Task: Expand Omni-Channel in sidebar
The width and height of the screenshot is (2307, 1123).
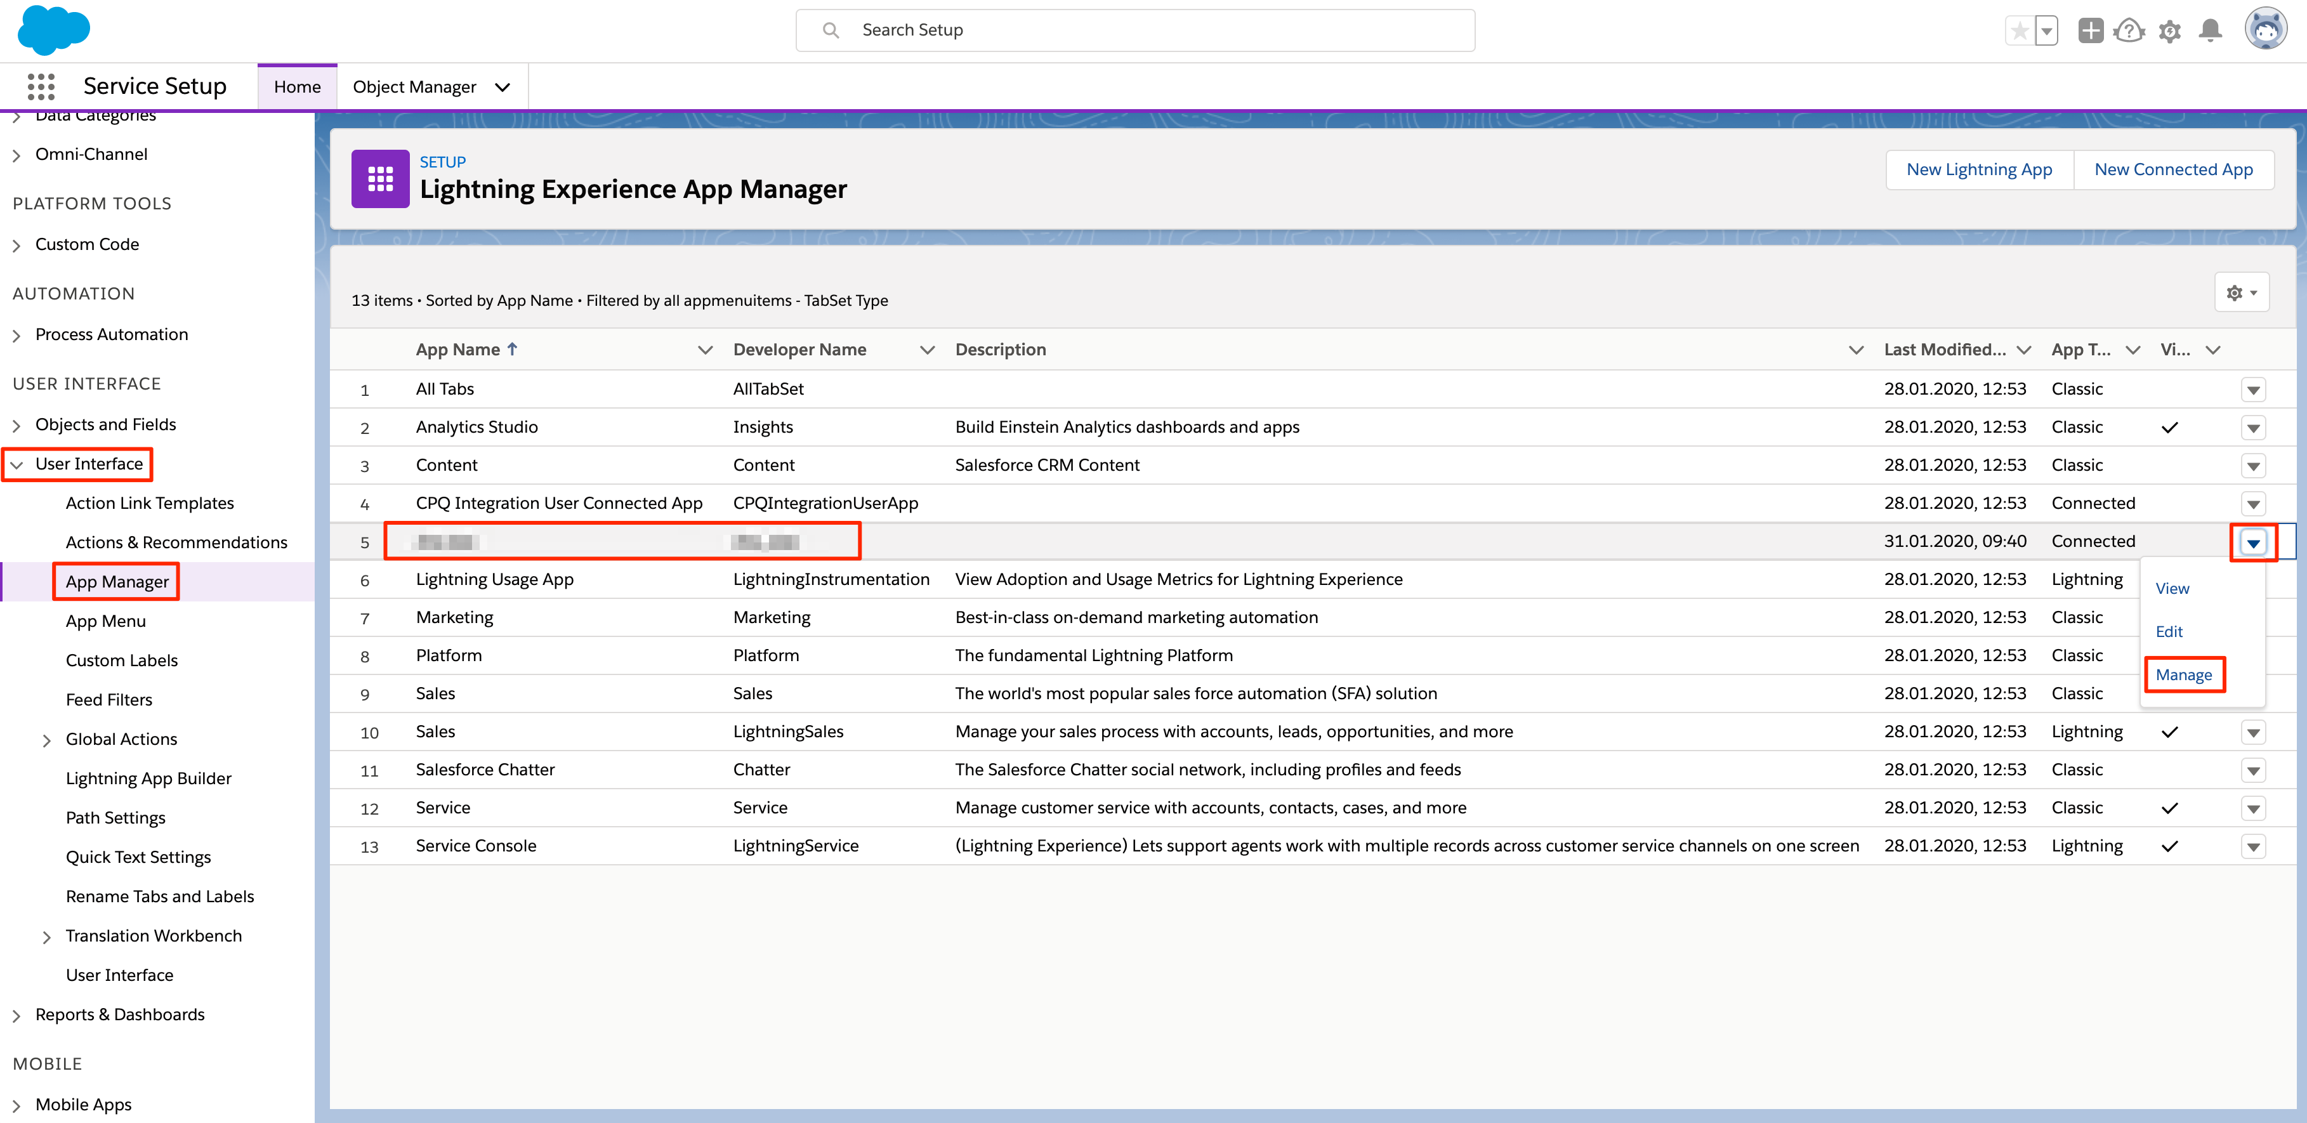Action: coord(16,155)
